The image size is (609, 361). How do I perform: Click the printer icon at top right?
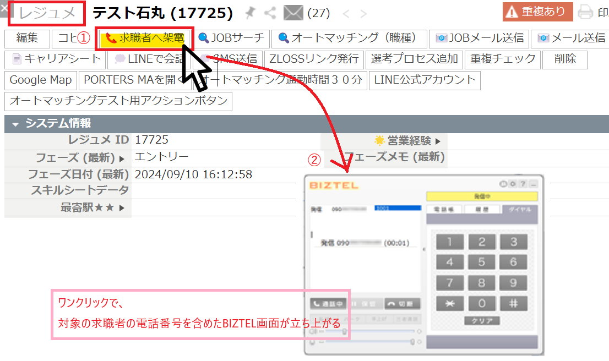[x=585, y=12]
